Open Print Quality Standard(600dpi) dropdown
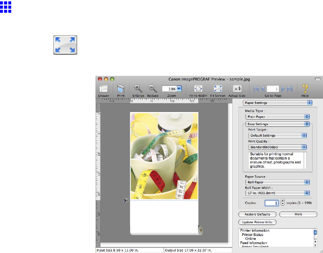The image size is (323, 253). [x=277, y=147]
